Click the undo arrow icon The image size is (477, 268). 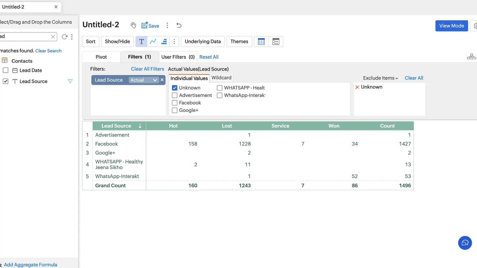179,25
